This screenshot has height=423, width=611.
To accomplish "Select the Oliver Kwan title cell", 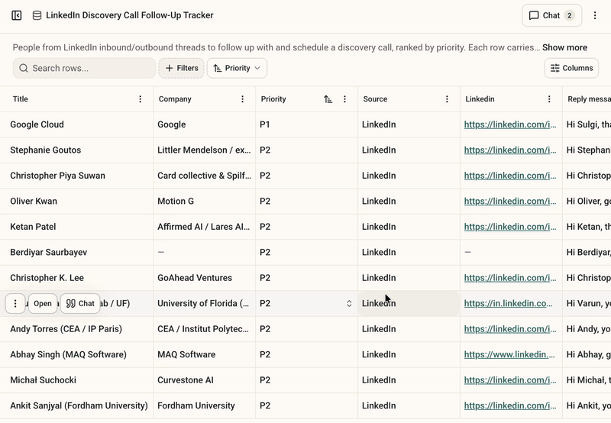I will click(77, 201).
